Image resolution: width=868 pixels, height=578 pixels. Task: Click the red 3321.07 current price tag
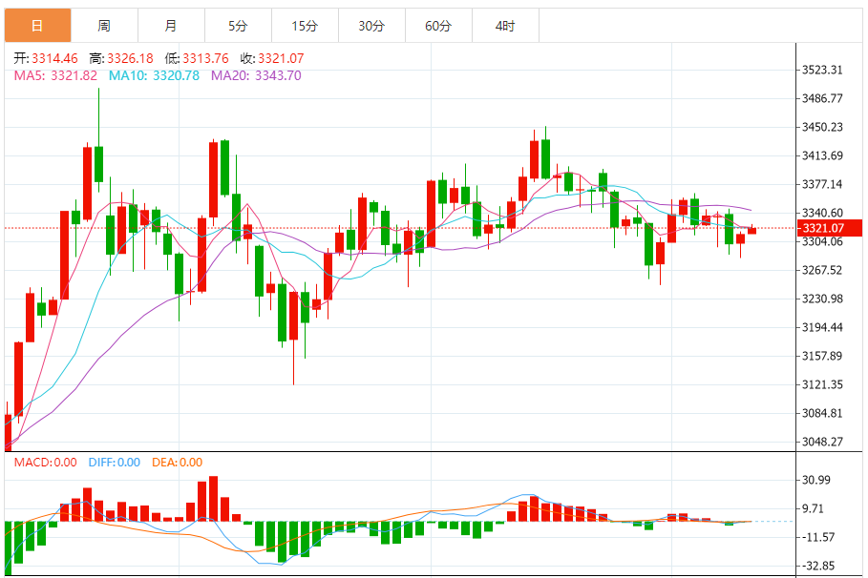(829, 228)
